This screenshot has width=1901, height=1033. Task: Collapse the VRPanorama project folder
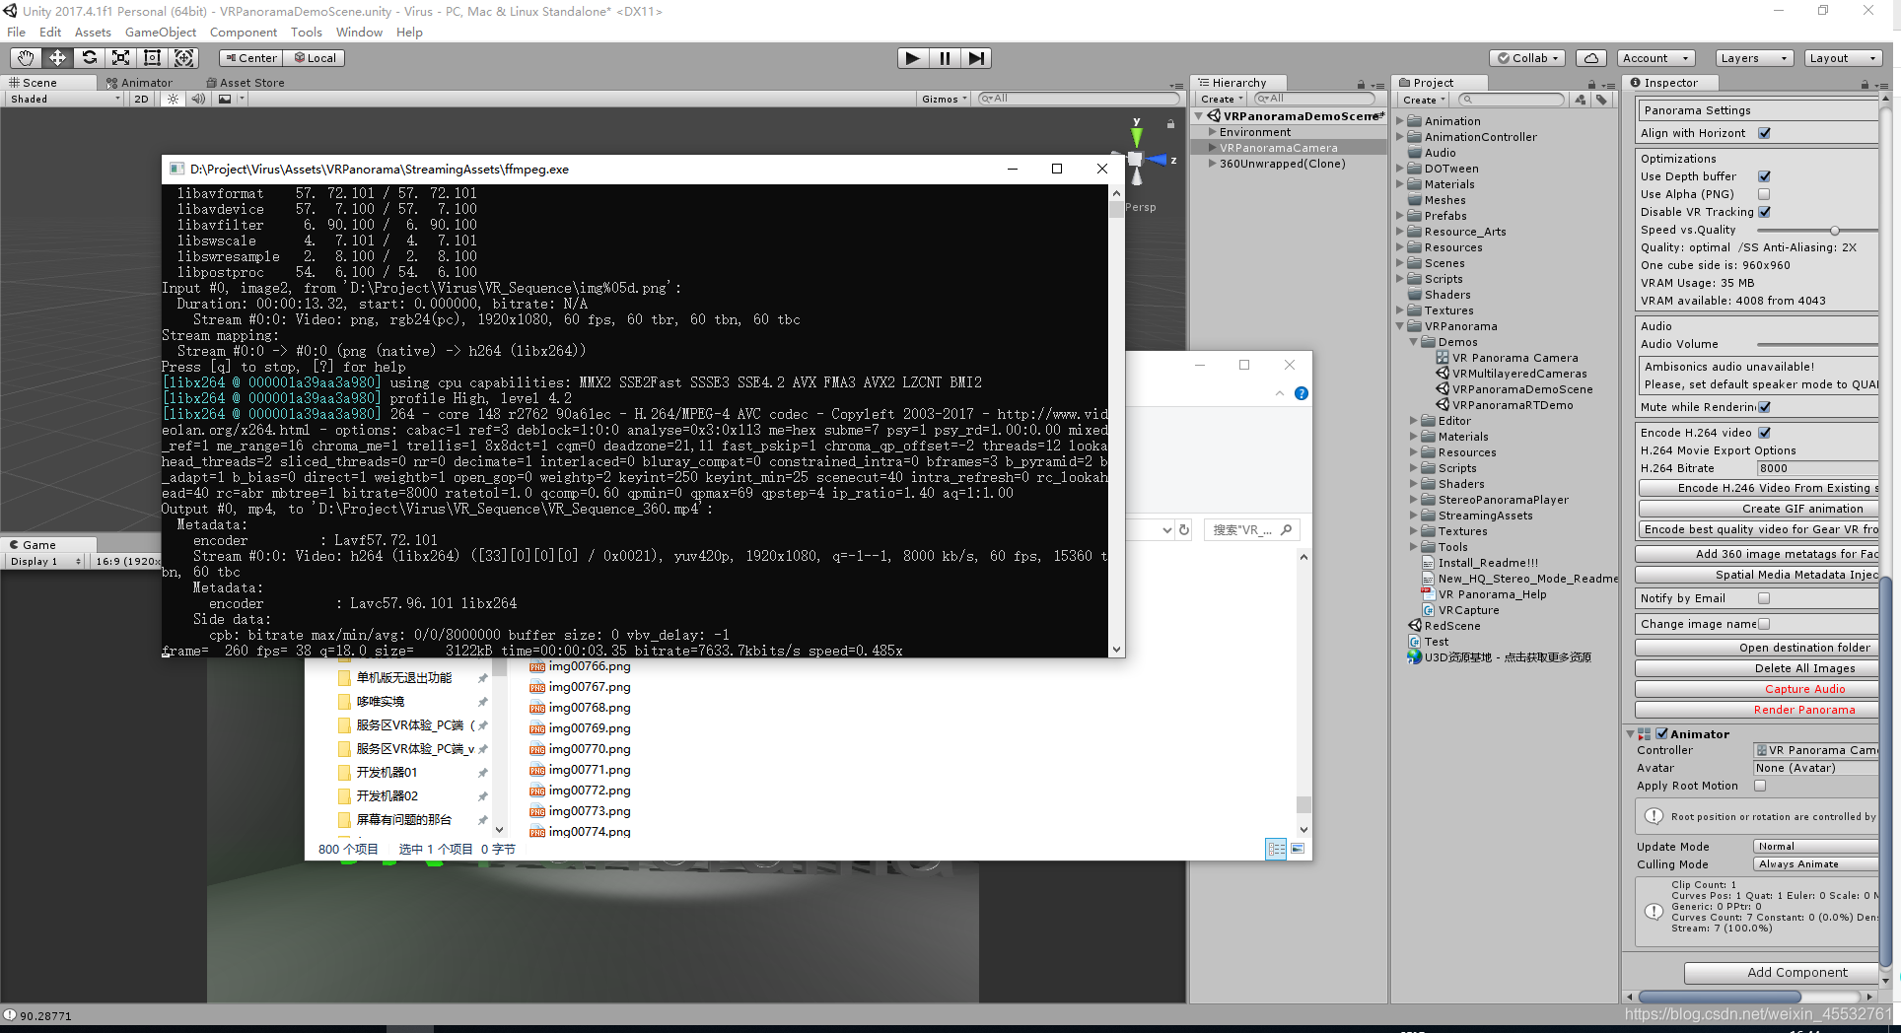tap(1400, 326)
